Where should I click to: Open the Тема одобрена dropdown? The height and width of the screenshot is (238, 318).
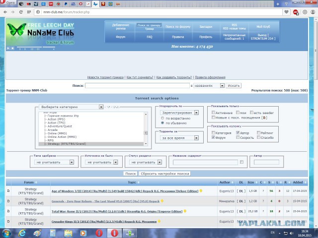tap(54, 162)
